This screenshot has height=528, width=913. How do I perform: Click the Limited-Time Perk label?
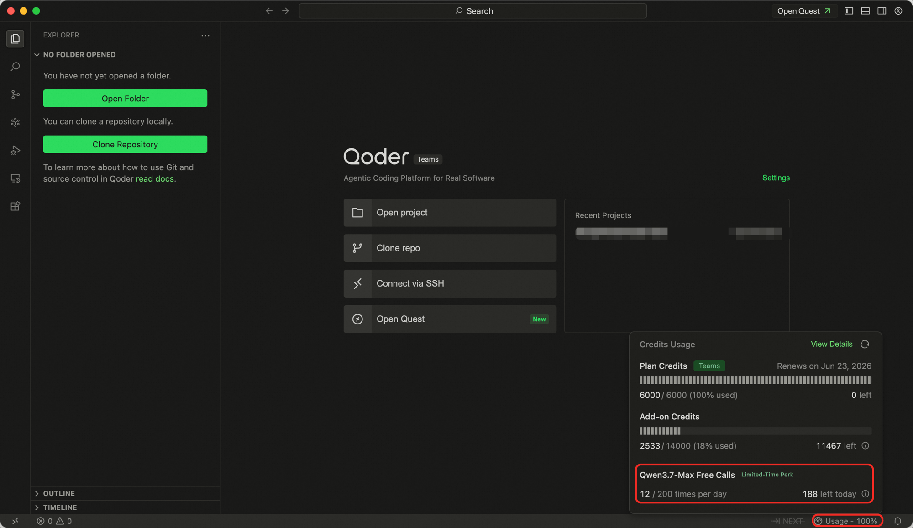tap(767, 475)
